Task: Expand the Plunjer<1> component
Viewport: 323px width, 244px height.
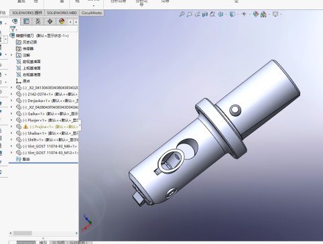Action: point(11,120)
